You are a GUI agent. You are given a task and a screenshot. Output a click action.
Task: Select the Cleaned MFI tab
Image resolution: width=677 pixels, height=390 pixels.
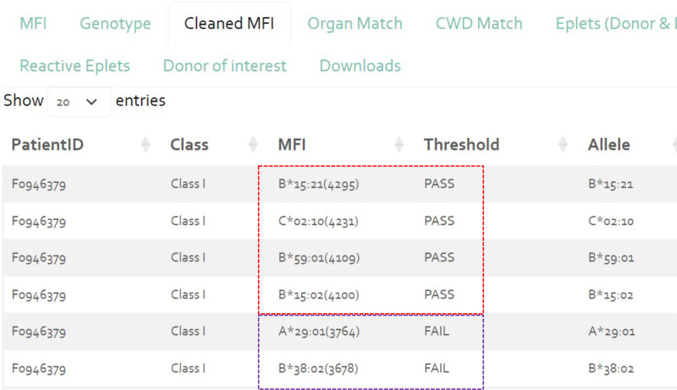tap(228, 24)
